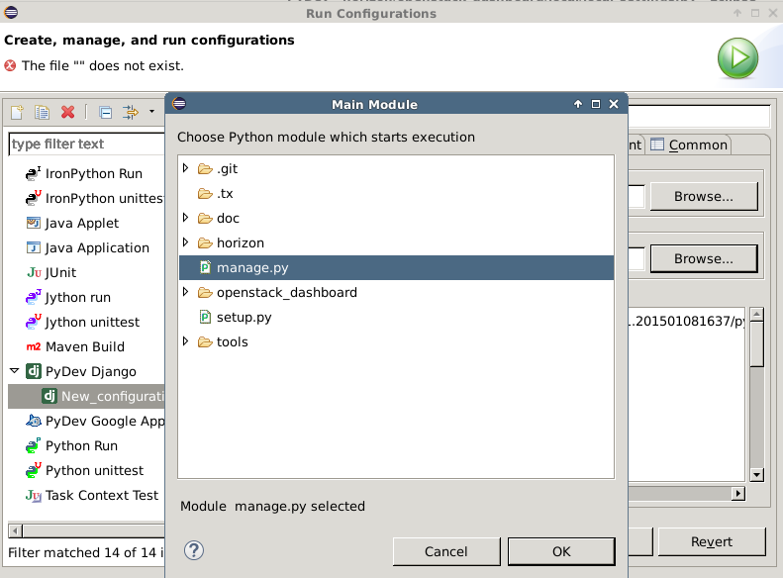Click the Python unittest icon
Image resolution: width=783 pixels, height=578 pixels.
[x=33, y=470]
